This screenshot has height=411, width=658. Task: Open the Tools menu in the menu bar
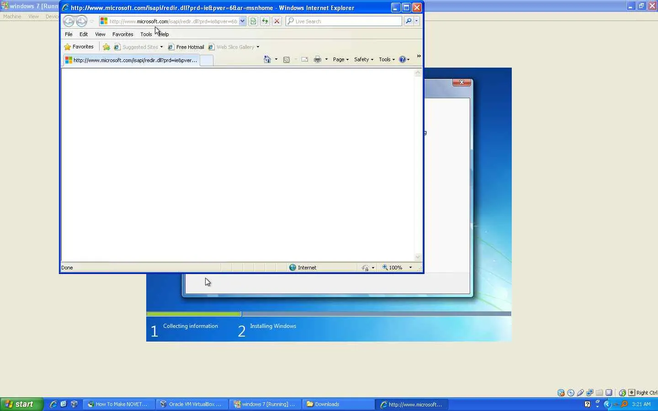coord(146,34)
